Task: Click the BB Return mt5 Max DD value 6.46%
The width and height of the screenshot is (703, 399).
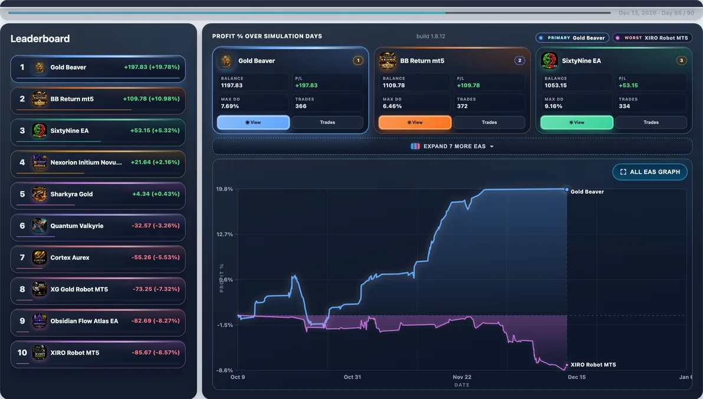Action: (x=392, y=106)
